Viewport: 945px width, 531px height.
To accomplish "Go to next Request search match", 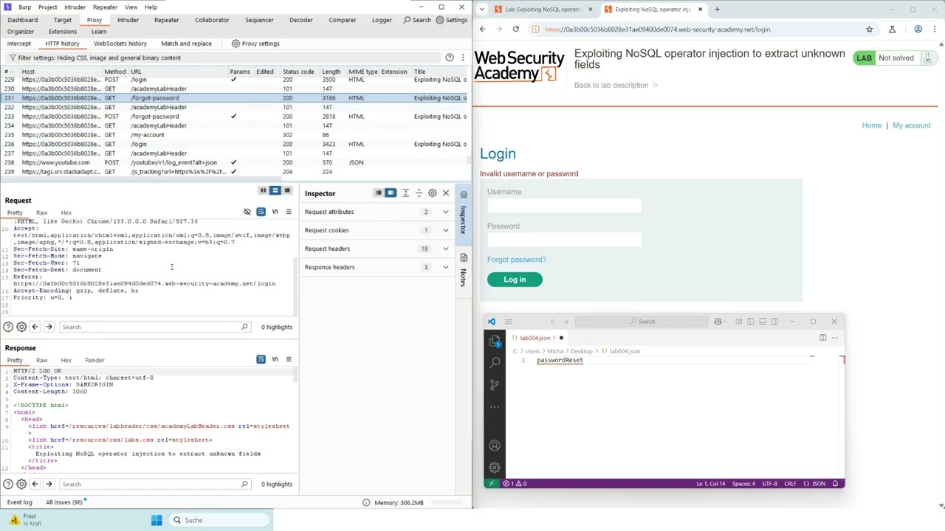I will coord(49,327).
